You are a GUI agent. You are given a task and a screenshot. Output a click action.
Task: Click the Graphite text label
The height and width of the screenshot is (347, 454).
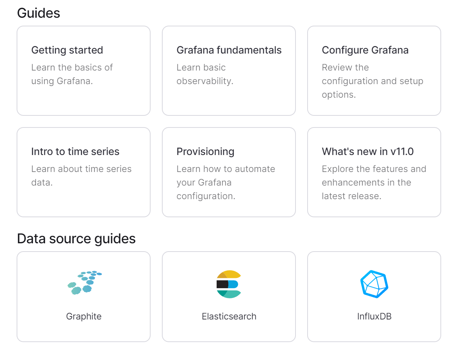point(84,316)
